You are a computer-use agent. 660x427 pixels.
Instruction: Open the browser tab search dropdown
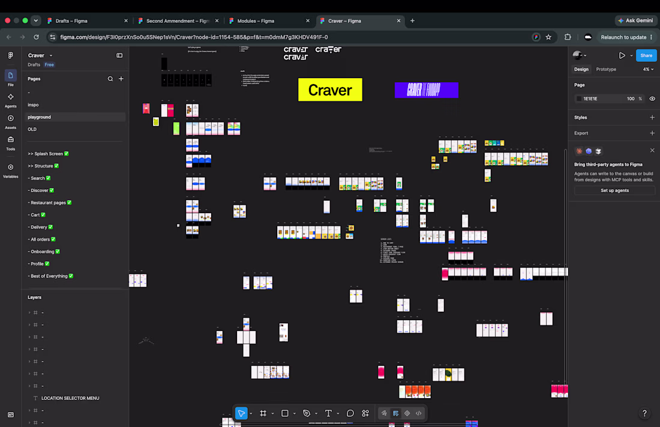coord(36,20)
